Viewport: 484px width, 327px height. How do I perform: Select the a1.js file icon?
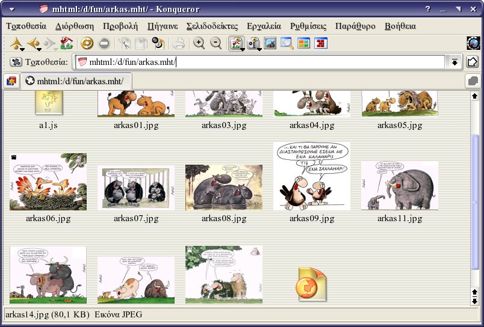coord(49,103)
